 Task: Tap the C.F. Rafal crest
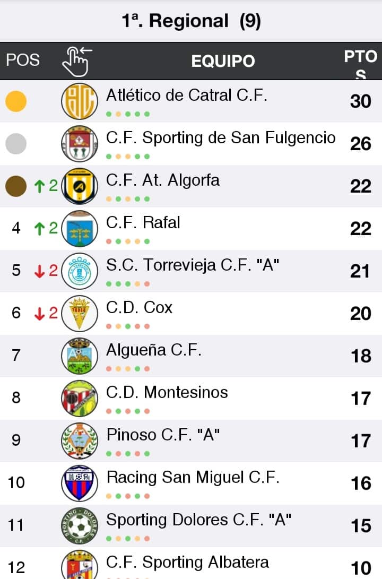[x=80, y=228]
